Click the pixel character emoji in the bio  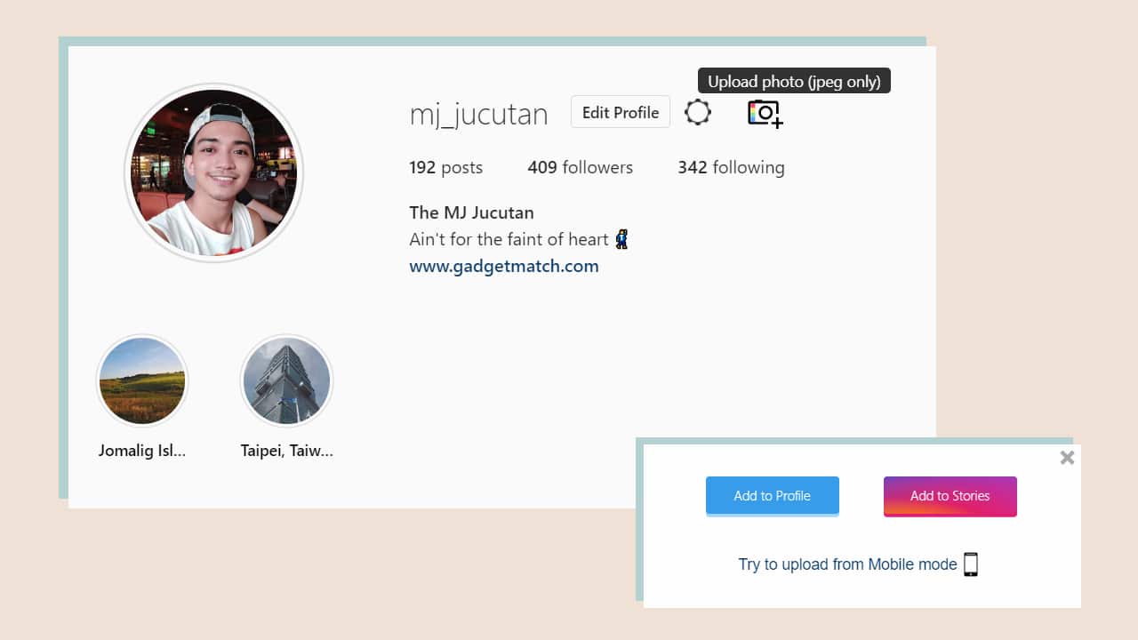tap(622, 239)
